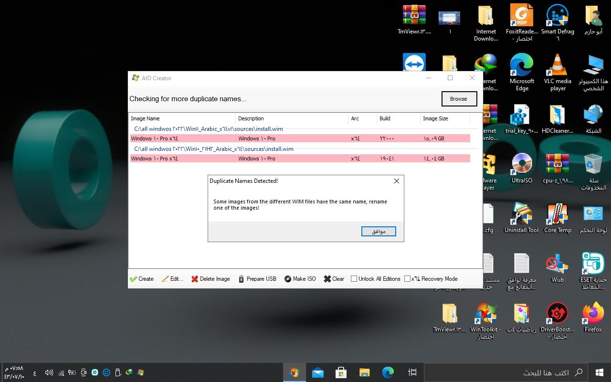Open the TmViewr.١٣ WinRAR archive icon
The image size is (611, 382).
click(x=414, y=19)
